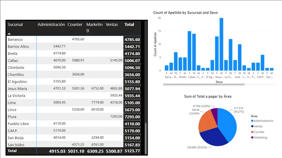Click the bar chart horizontal scrollbar
The height and width of the screenshot is (158, 282).
click(204, 84)
